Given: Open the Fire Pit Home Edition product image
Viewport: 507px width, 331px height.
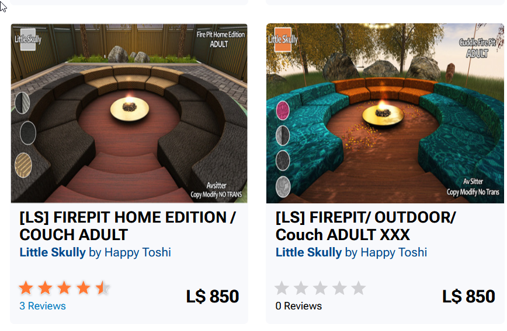Looking at the screenshot, I should tap(129, 113).
